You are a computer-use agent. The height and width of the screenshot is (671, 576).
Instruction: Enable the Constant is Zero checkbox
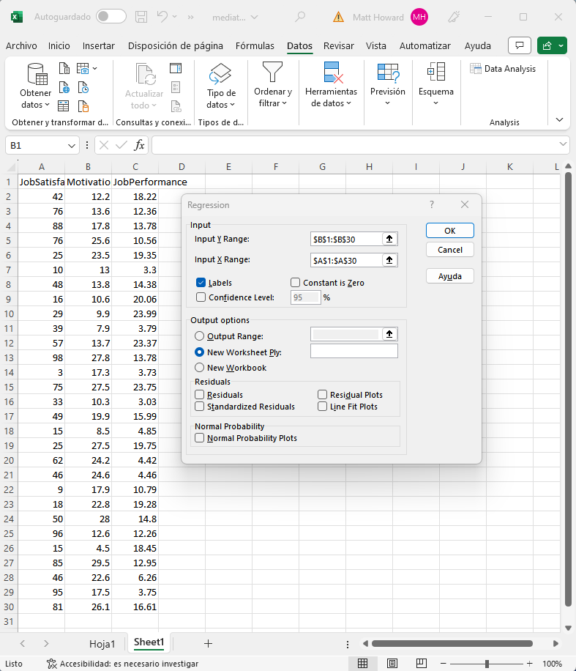coord(296,283)
